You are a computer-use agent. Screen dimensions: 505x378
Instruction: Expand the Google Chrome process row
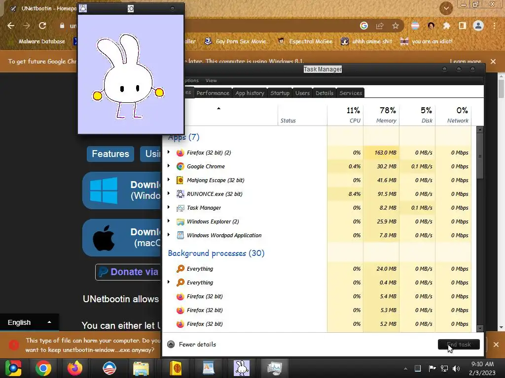[x=169, y=166]
